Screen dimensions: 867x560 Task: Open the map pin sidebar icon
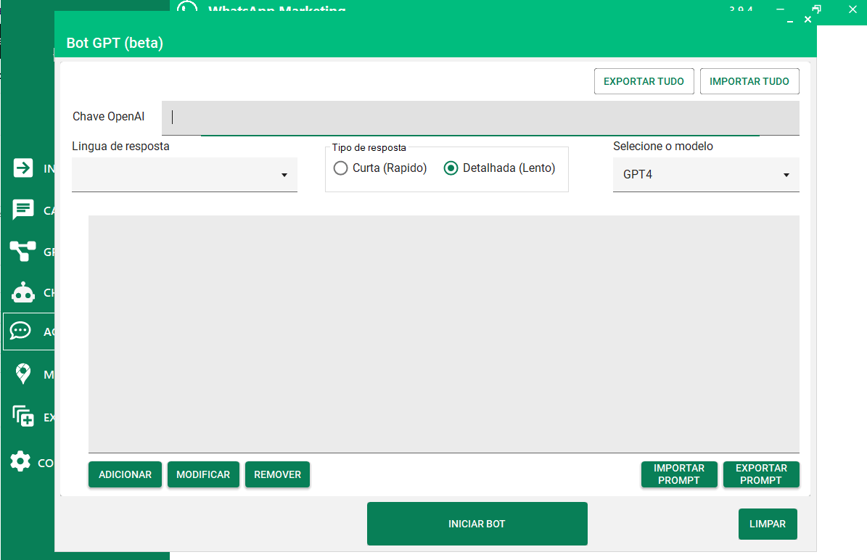coord(22,374)
